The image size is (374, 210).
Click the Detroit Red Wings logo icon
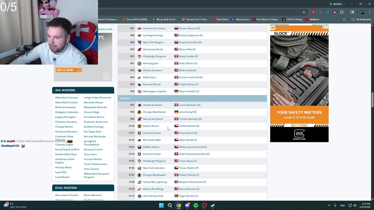tap(139, 189)
